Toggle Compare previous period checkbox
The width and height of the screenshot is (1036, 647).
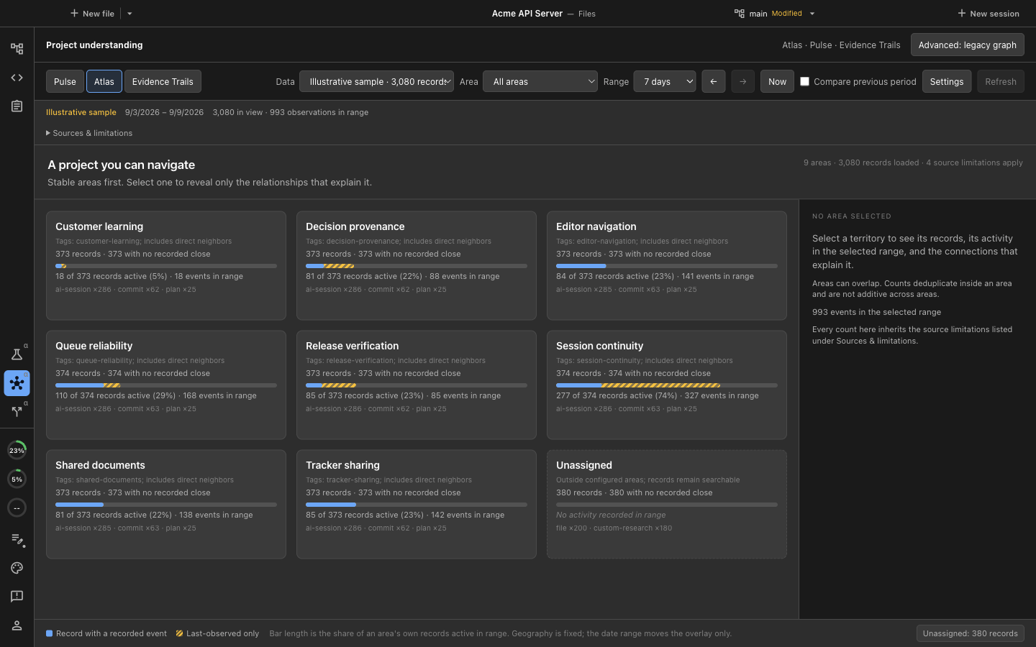pos(804,82)
